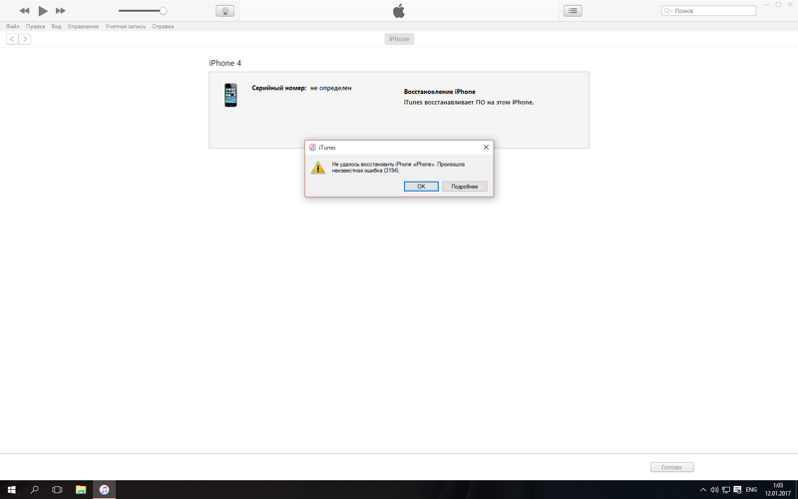This screenshot has height=499, width=798.
Task: Maximize the iTunes window
Action: pos(778,5)
